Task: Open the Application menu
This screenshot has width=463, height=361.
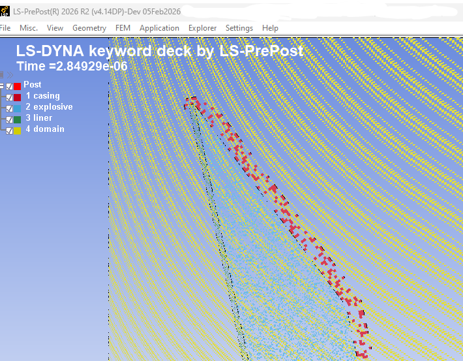Action: (x=159, y=28)
